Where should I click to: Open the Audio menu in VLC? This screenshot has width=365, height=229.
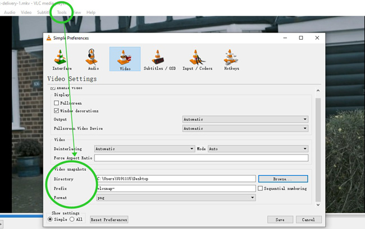10,12
